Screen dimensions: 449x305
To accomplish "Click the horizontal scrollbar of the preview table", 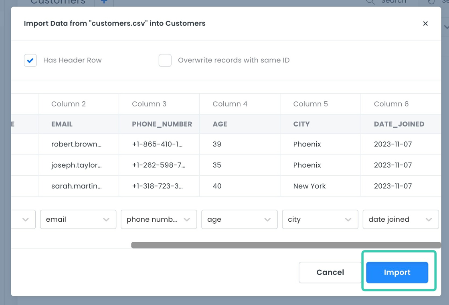I will (286, 245).
